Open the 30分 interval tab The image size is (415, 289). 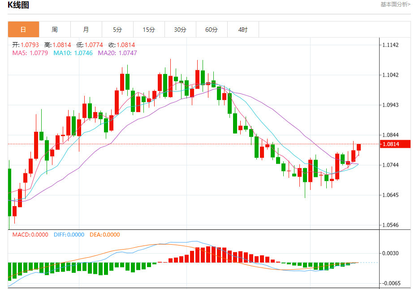[180, 30]
